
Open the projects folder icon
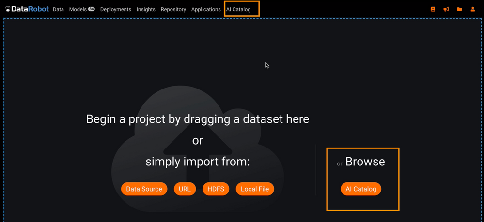click(459, 9)
